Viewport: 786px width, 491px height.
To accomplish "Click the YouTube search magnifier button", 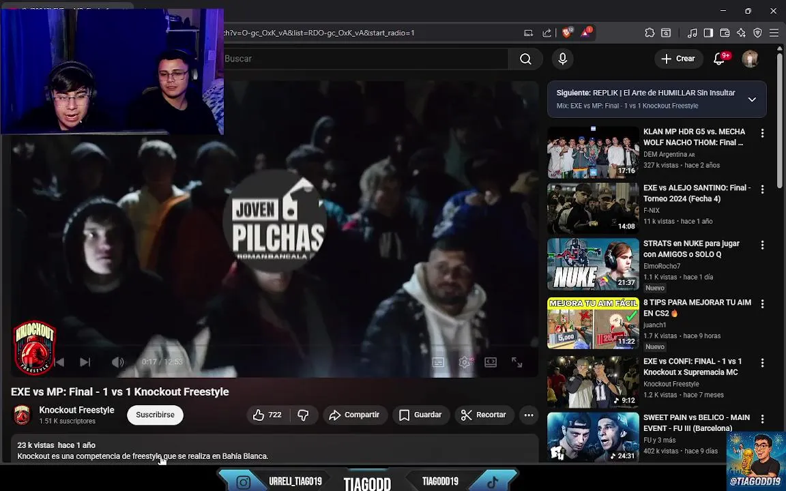I will pos(525,59).
